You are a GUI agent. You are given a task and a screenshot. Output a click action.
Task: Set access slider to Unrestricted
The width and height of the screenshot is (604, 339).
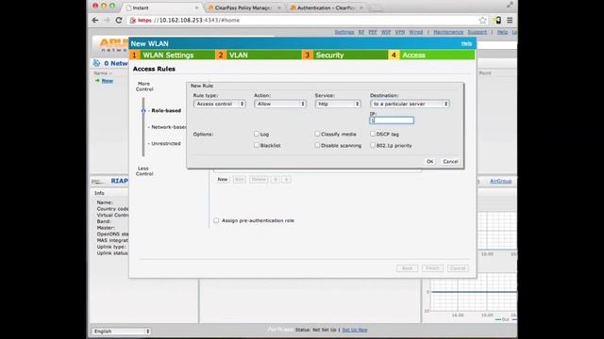tap(166, 144)
